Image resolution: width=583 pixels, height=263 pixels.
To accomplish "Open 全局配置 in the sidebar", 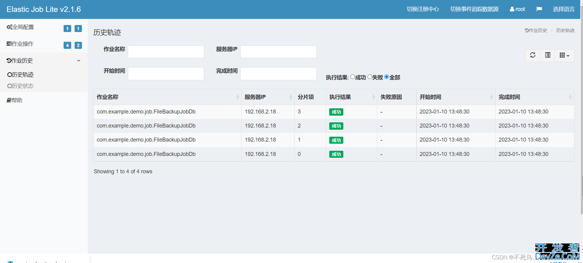I will (x=20, y=27).
